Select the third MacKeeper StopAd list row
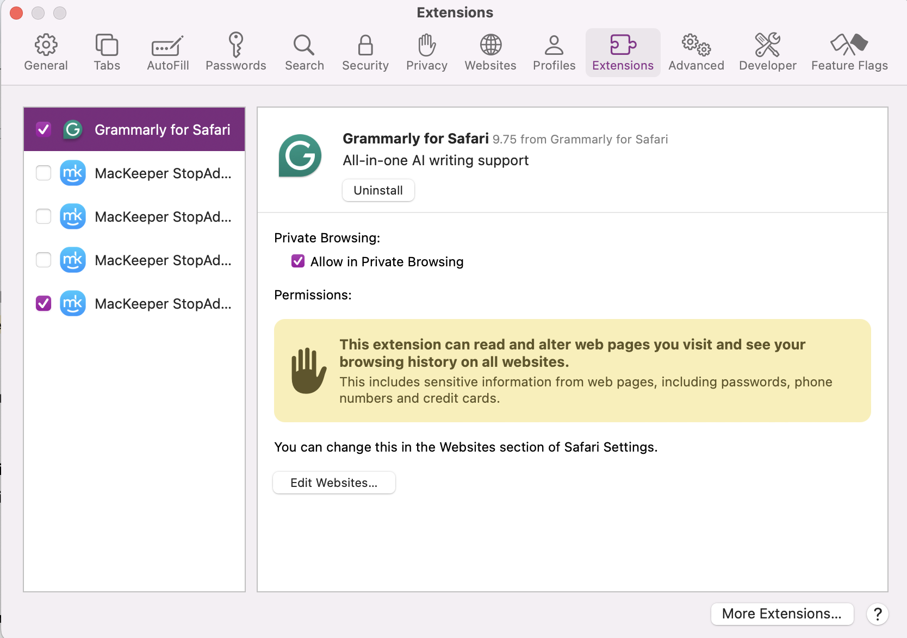The width and height of the screenshot is (907, 638). 163,260
